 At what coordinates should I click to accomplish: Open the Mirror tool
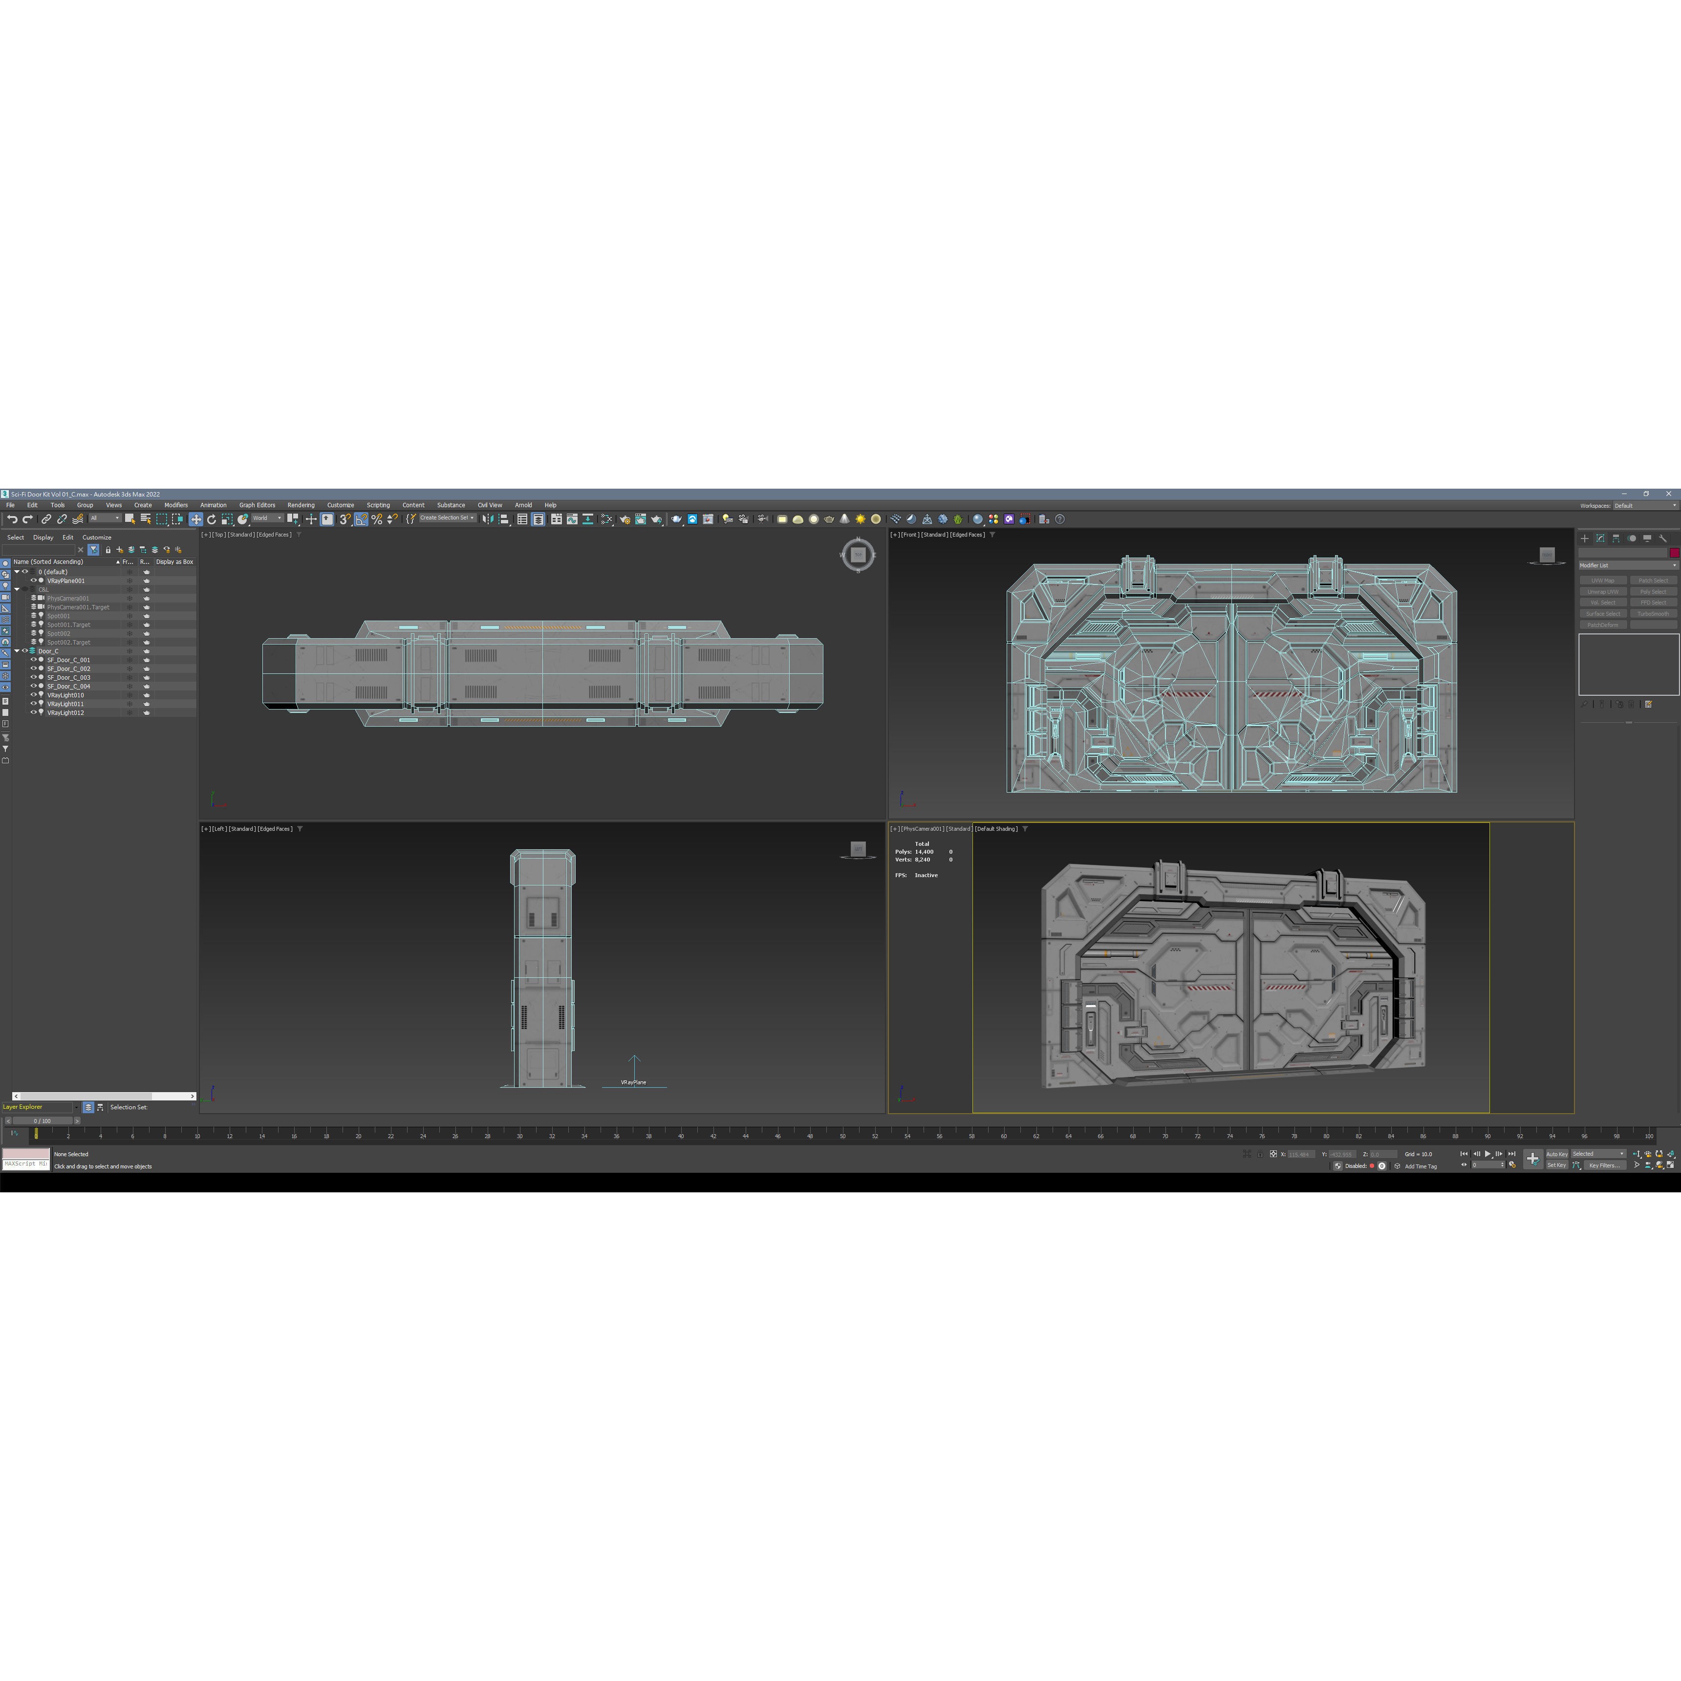tap(489, 519)
